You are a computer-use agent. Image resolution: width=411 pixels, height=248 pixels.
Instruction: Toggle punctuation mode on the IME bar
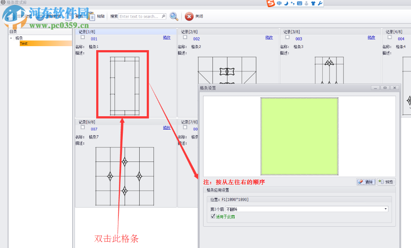(x=293, y=3)
